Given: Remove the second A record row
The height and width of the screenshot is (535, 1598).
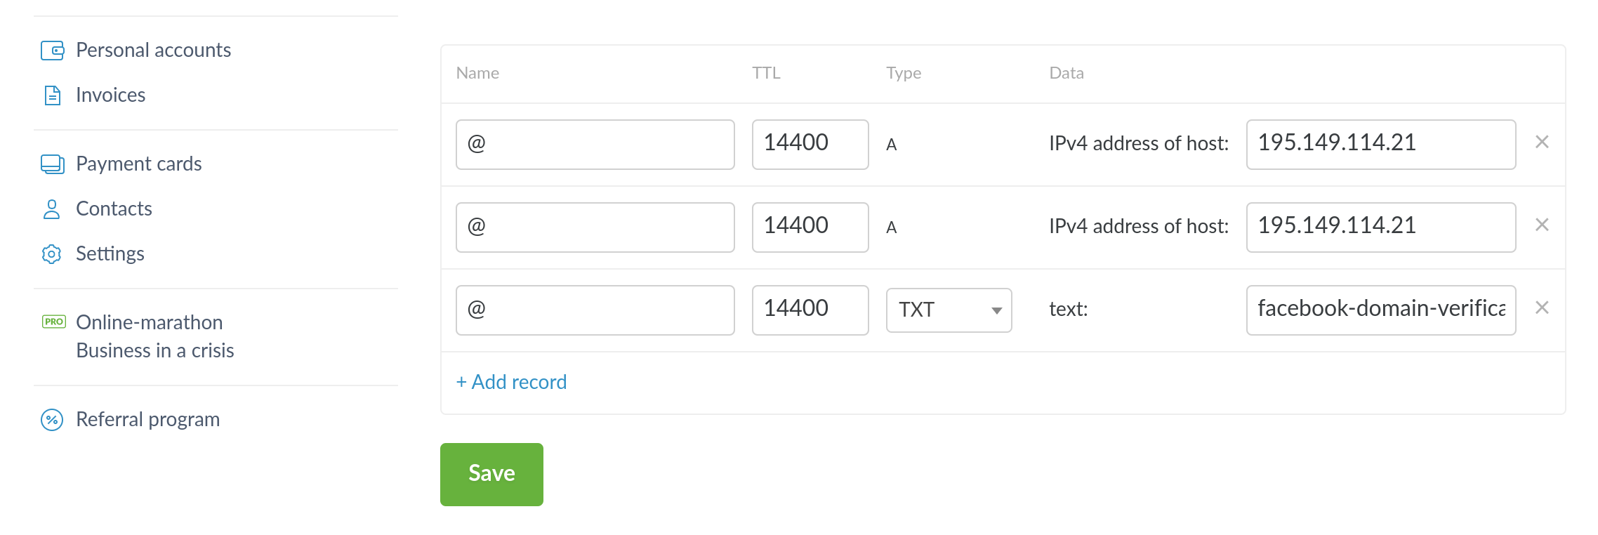Looking at the screenshot, I should coord(1542,225).
